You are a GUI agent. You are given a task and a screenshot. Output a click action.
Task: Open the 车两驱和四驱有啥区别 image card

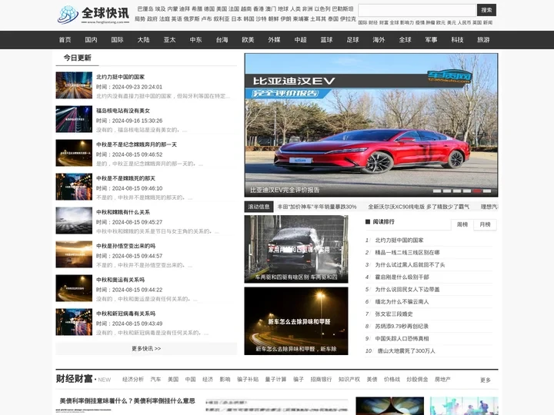coord(296,249)
